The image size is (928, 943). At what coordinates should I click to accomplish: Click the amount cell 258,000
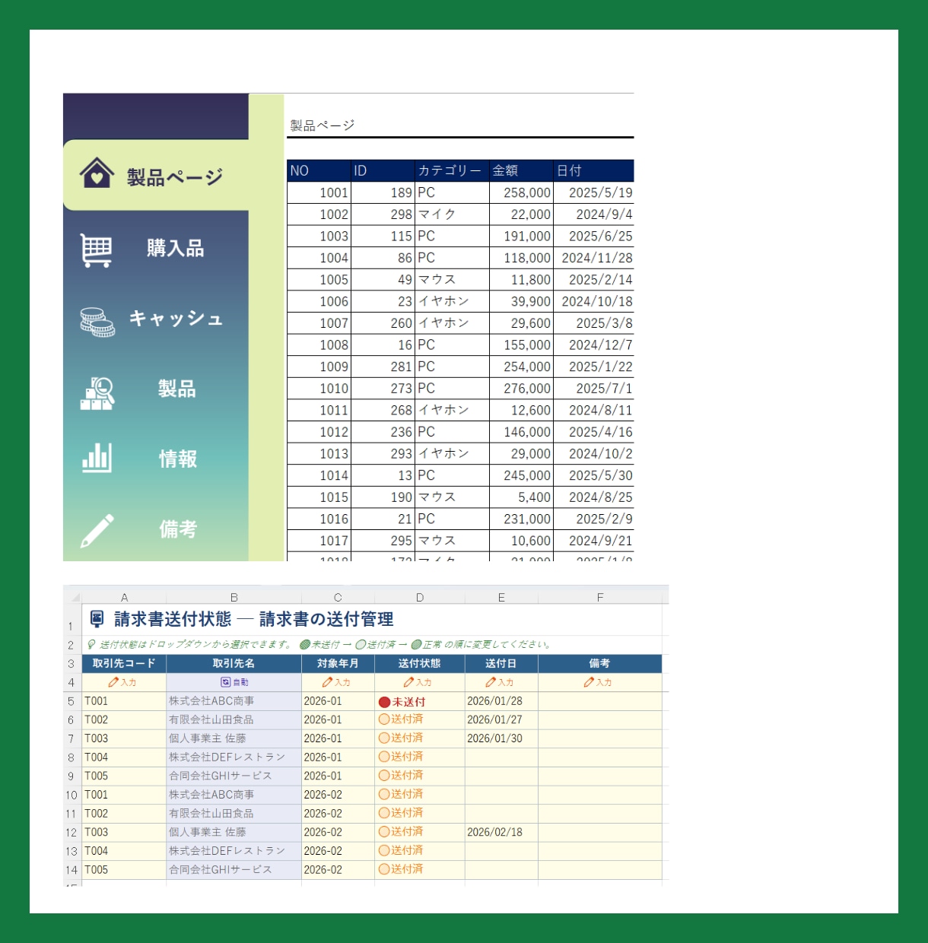click(521, 192)
